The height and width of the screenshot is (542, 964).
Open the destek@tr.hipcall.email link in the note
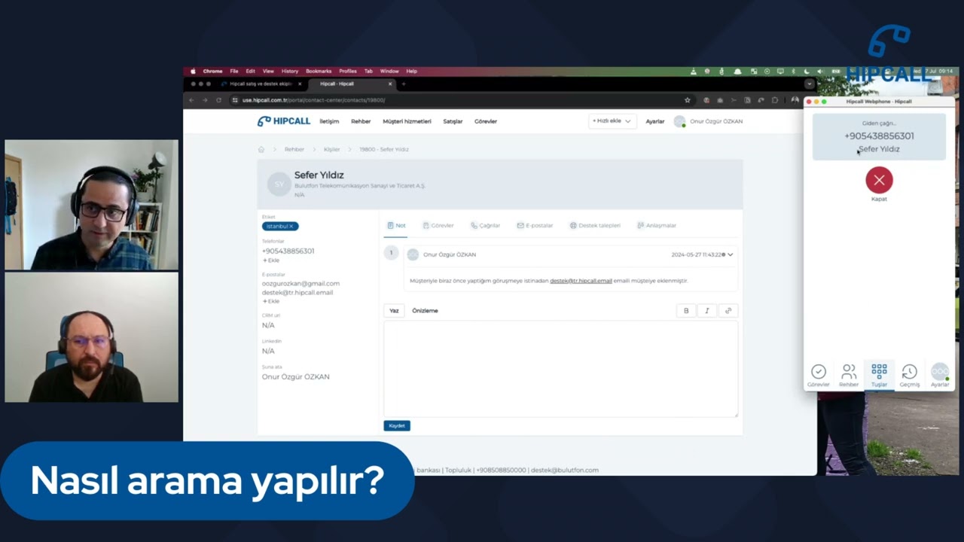point(581,281)
